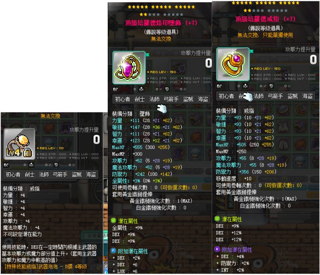Image resolution: width=320 pixels, height=275 pixels.
Task: Select 弓箭手 job label on pendant tooltip
Action: click(171, 99)
